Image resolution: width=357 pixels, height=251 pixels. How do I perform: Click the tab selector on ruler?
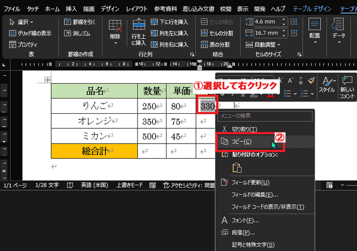4,65
